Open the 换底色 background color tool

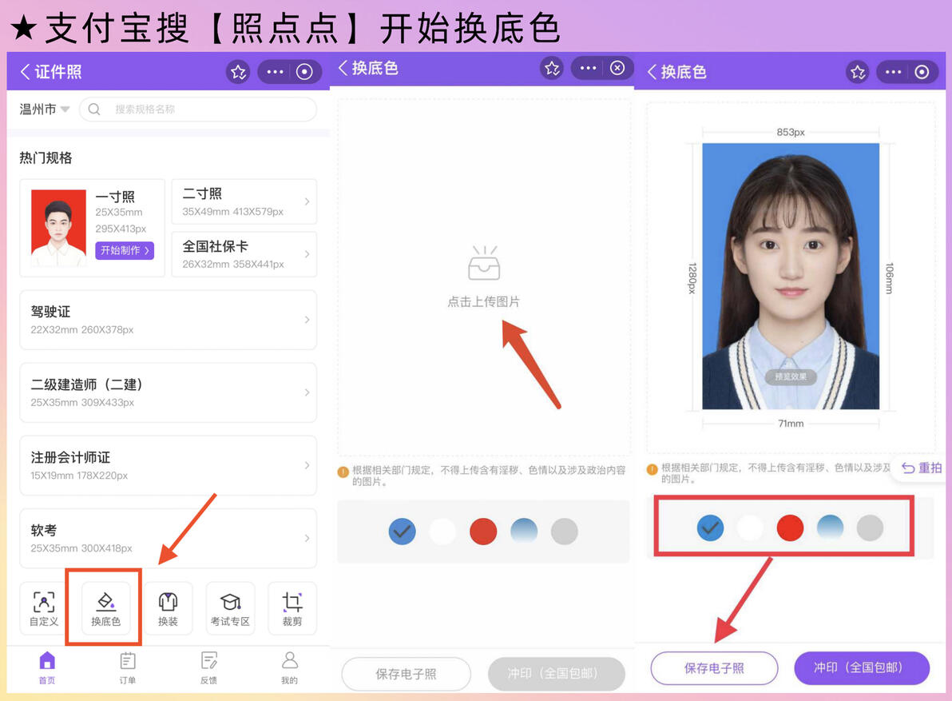pyautogui.click(x=105, y=608)
